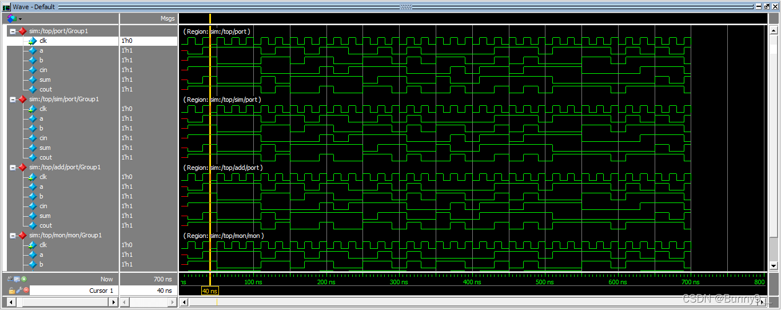Click the clk signal icon in sim:/top/port group
Viewport: 781px width, 310px height.
(32, 41)
